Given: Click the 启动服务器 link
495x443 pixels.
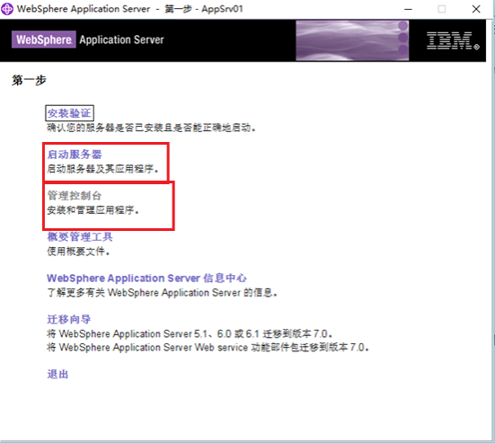Looking at the screenshot, I should 75,155.
